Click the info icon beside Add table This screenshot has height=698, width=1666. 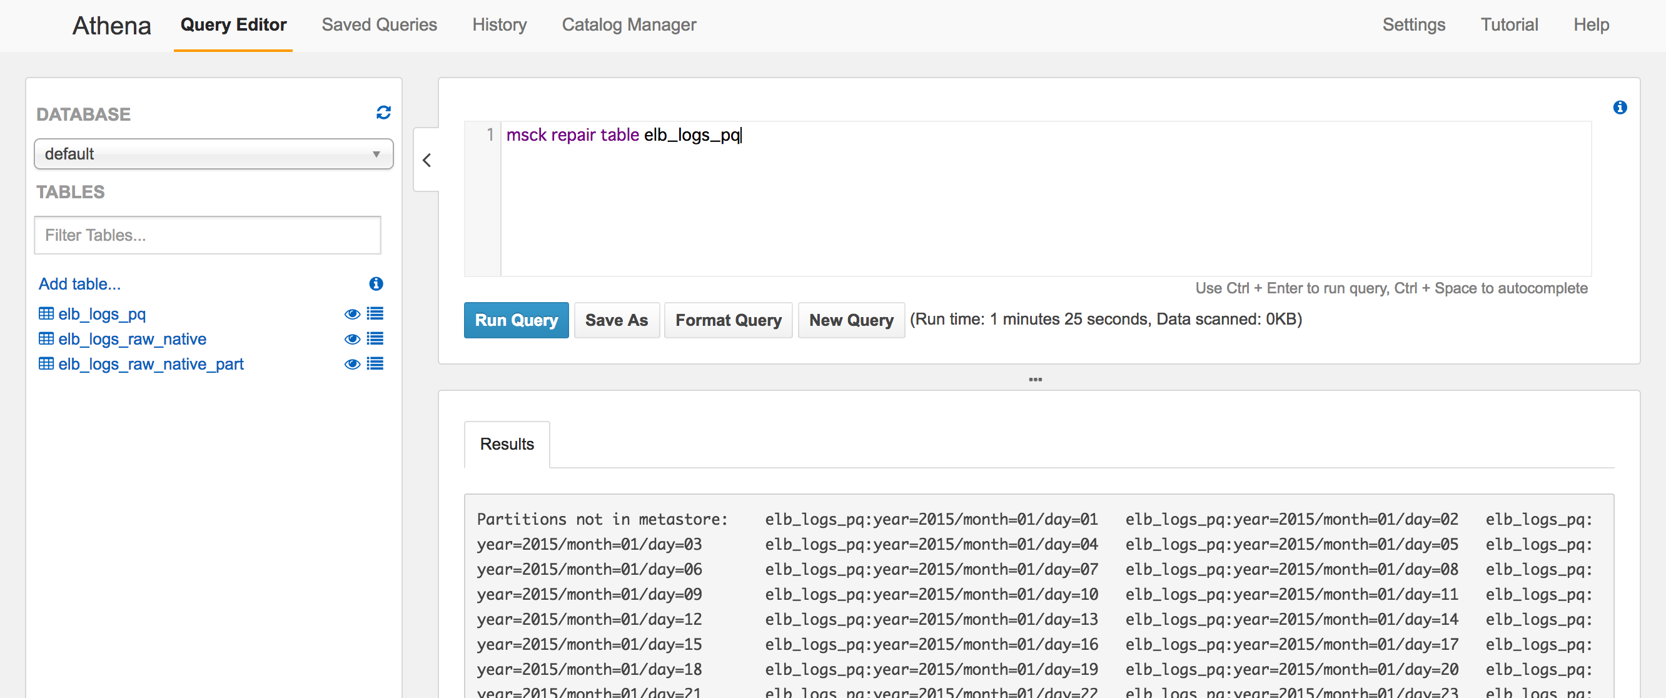point(376,283)
